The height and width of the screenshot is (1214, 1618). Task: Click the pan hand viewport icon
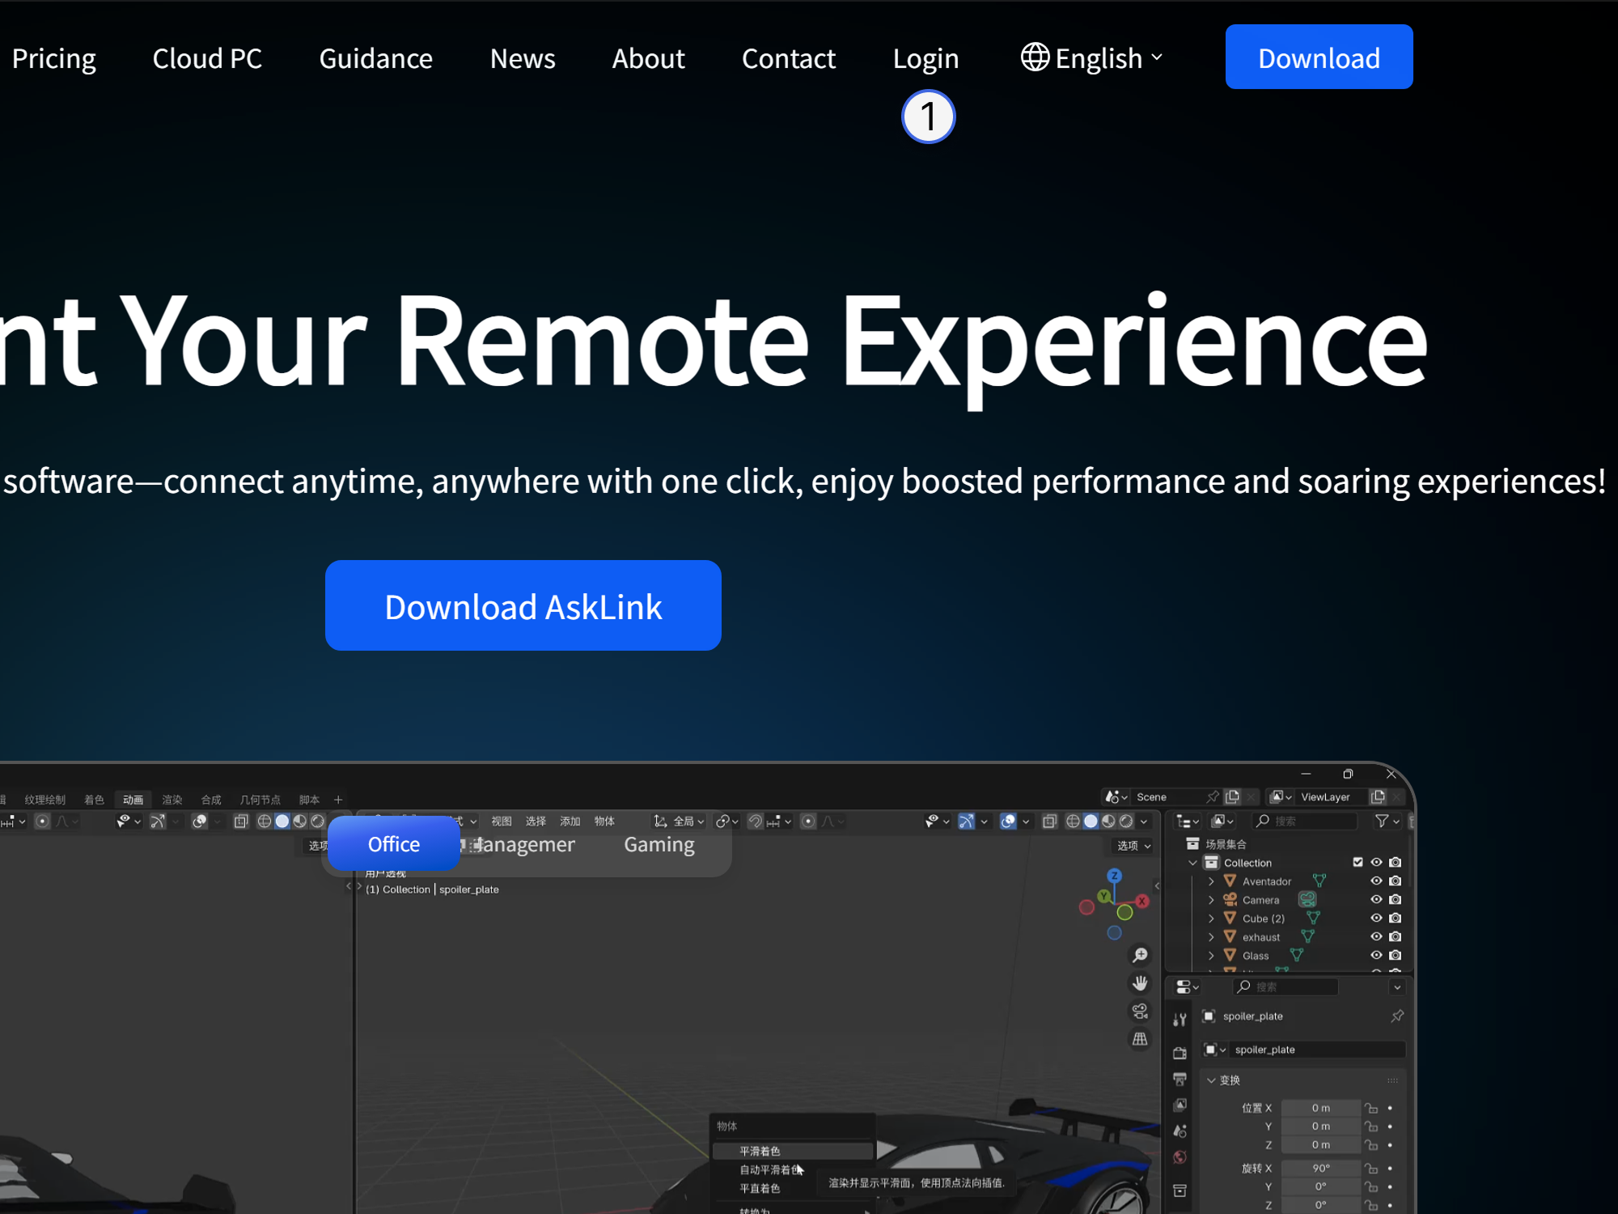coord(1140,983)
